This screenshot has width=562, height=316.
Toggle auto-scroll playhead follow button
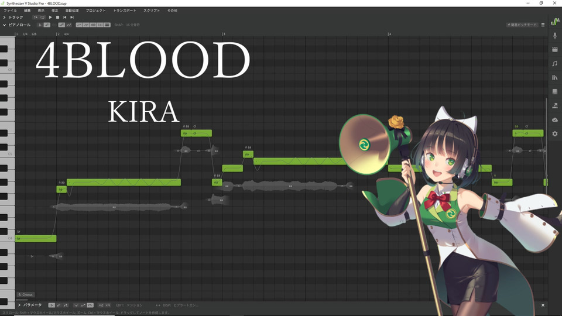click(36, 17)
